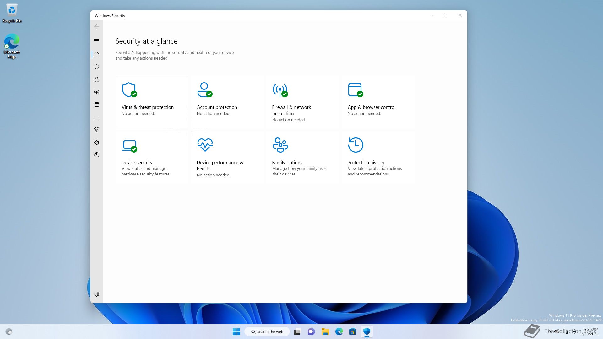Open Device security laptop icon in sidebar

coord(97,117)
